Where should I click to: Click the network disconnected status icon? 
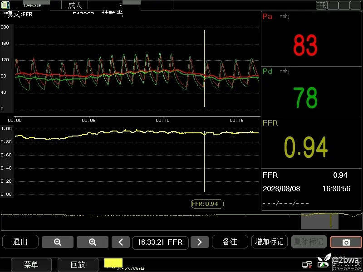(x=307, y=264)
